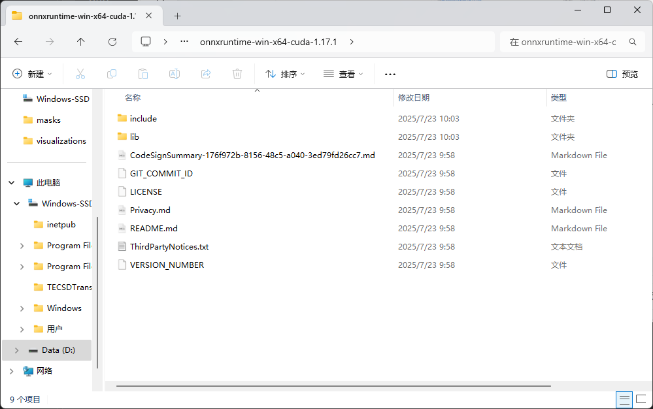Open the See more options menu
Viewport: 653px width, 409px height.
coord(390,74)
